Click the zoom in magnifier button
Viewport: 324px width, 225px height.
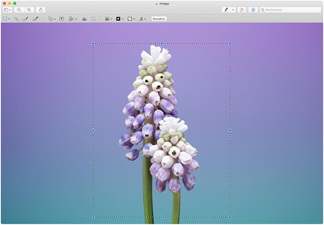[29, 10]
